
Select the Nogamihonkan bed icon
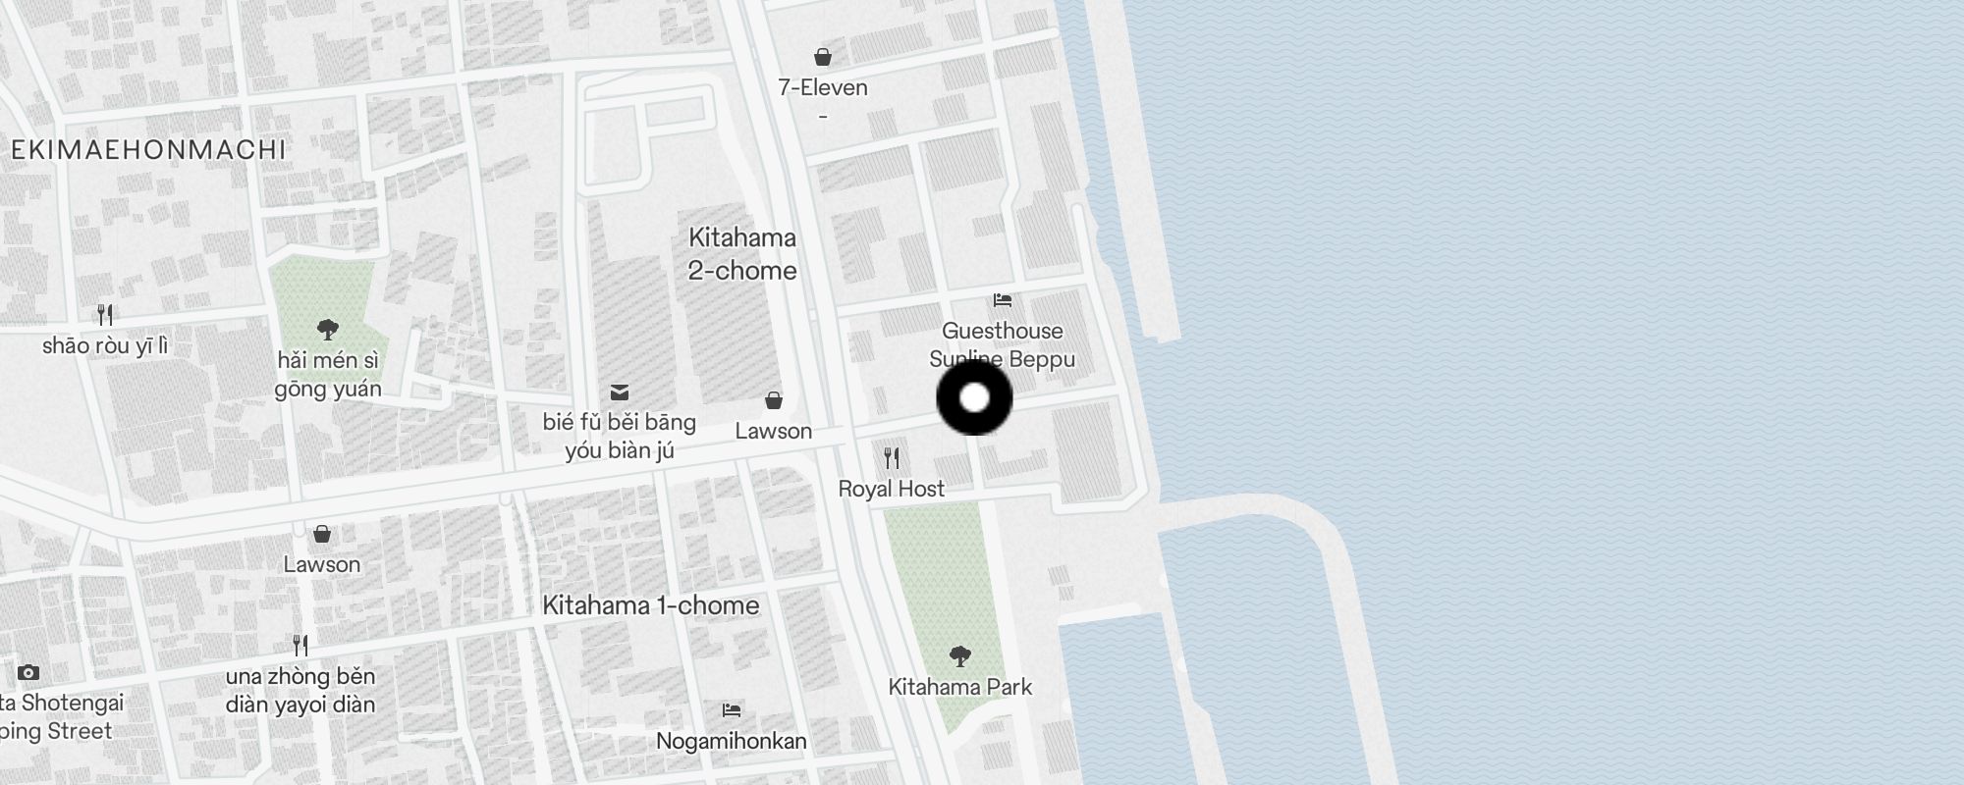(x=732, y=709)
